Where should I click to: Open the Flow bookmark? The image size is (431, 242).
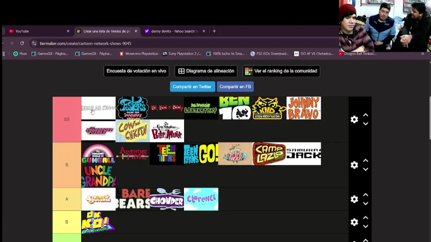tap(20, 53)
